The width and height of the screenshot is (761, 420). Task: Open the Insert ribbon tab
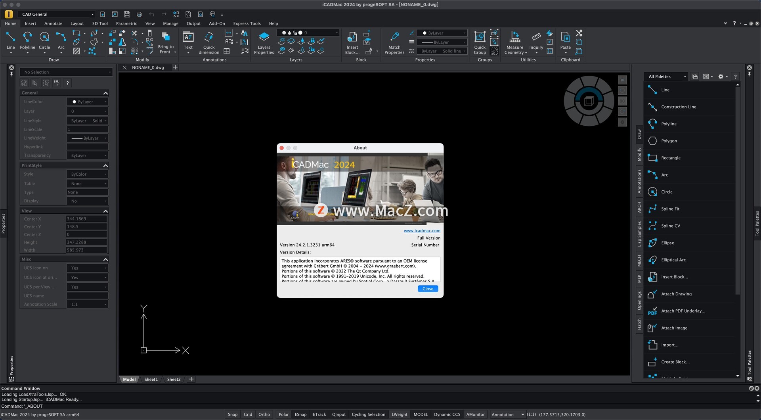coord(30,23)
